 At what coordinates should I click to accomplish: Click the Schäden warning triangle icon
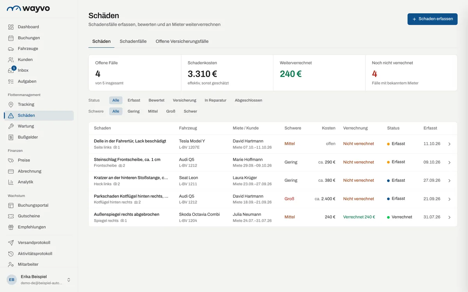point(11,115)
